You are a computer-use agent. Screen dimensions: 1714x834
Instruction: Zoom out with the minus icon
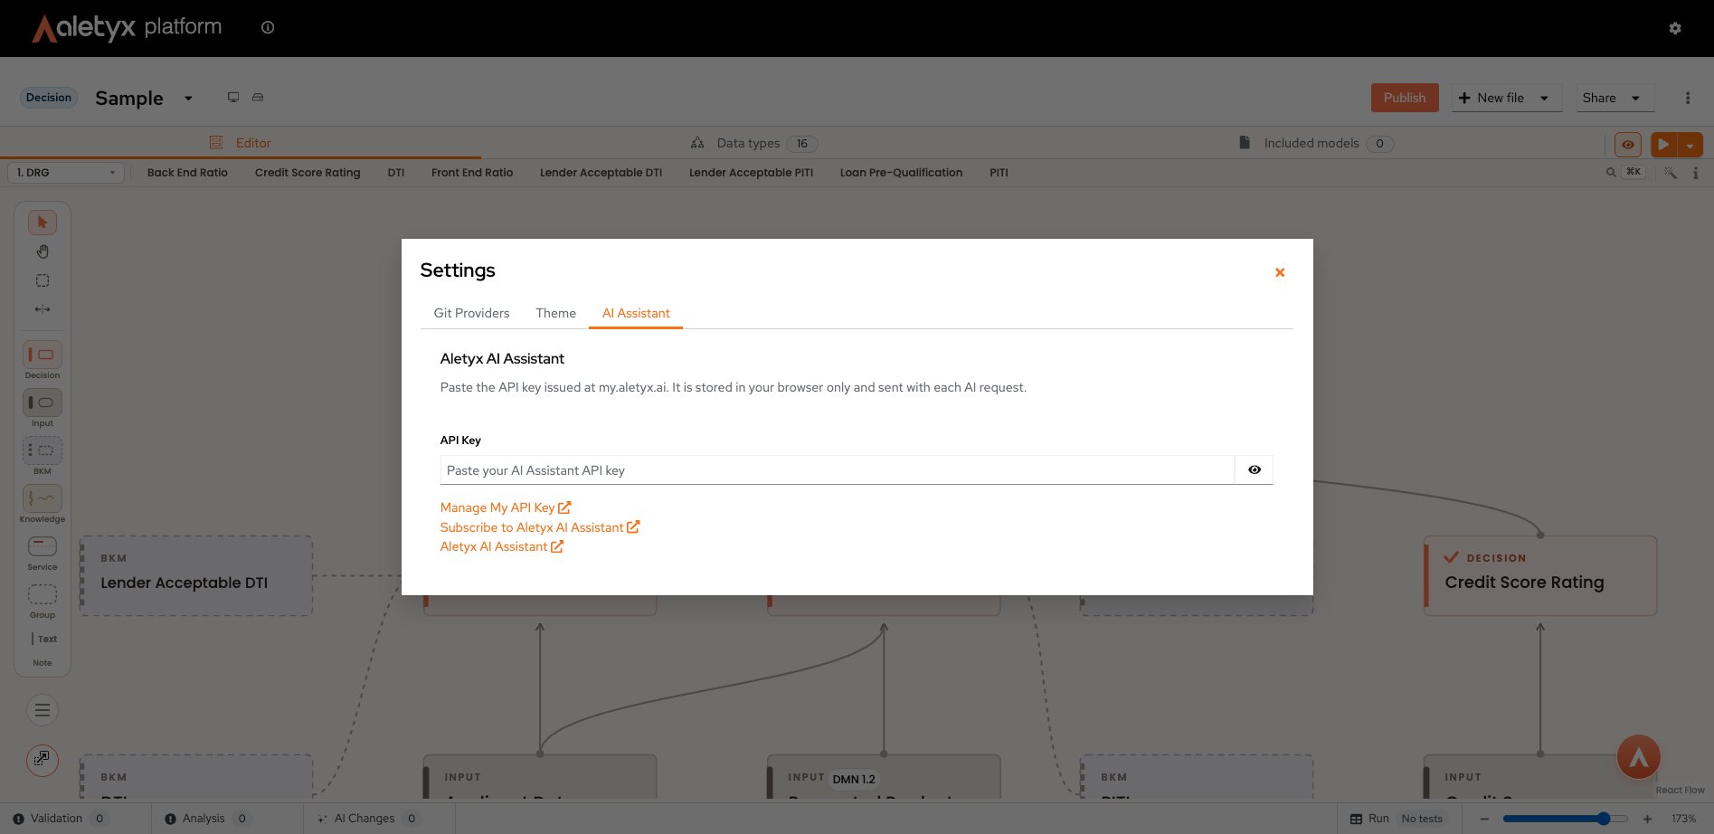(x=1484, y=819)
